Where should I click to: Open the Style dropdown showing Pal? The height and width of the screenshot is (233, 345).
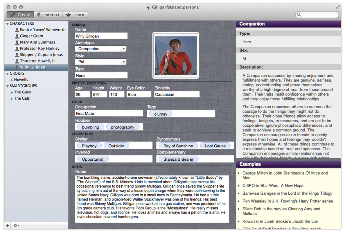124,62
